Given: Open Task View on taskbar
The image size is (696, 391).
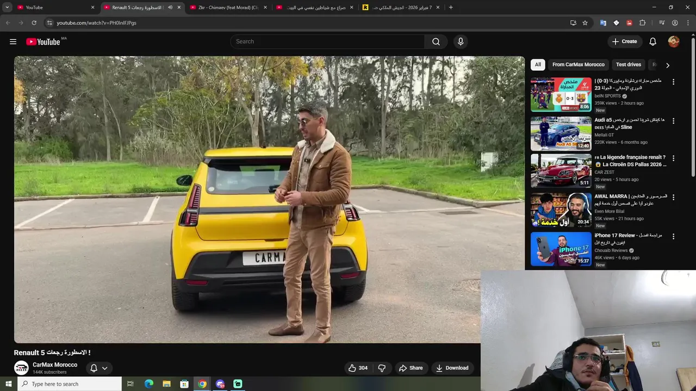Looking at the screenshot, I should coord(130,384).
